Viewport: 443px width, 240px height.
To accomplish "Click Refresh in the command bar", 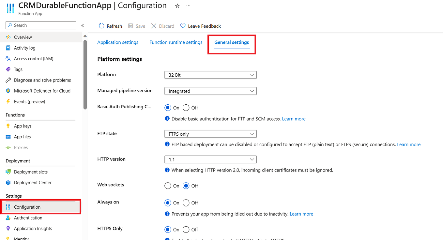I will coord(110,26).
